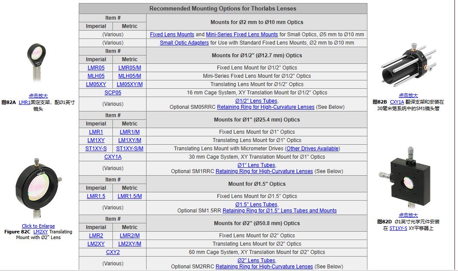Image resolution: width=458 pixels, height=271 pixels.
Task: Open the LMR1.5/M item link
Action: 129,196
